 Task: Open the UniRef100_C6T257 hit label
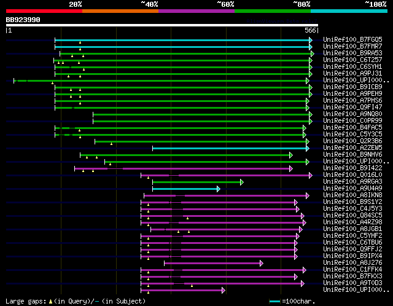(x=352, y=60)
